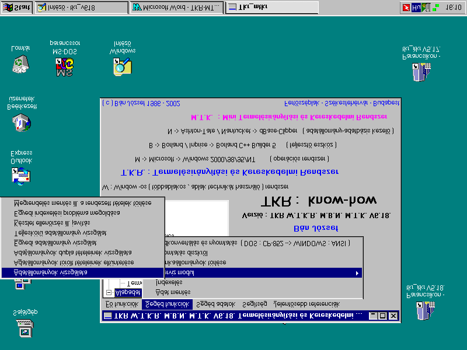
Task: Select Egyedi indexelési probléma megoldása
Action: 82,213
